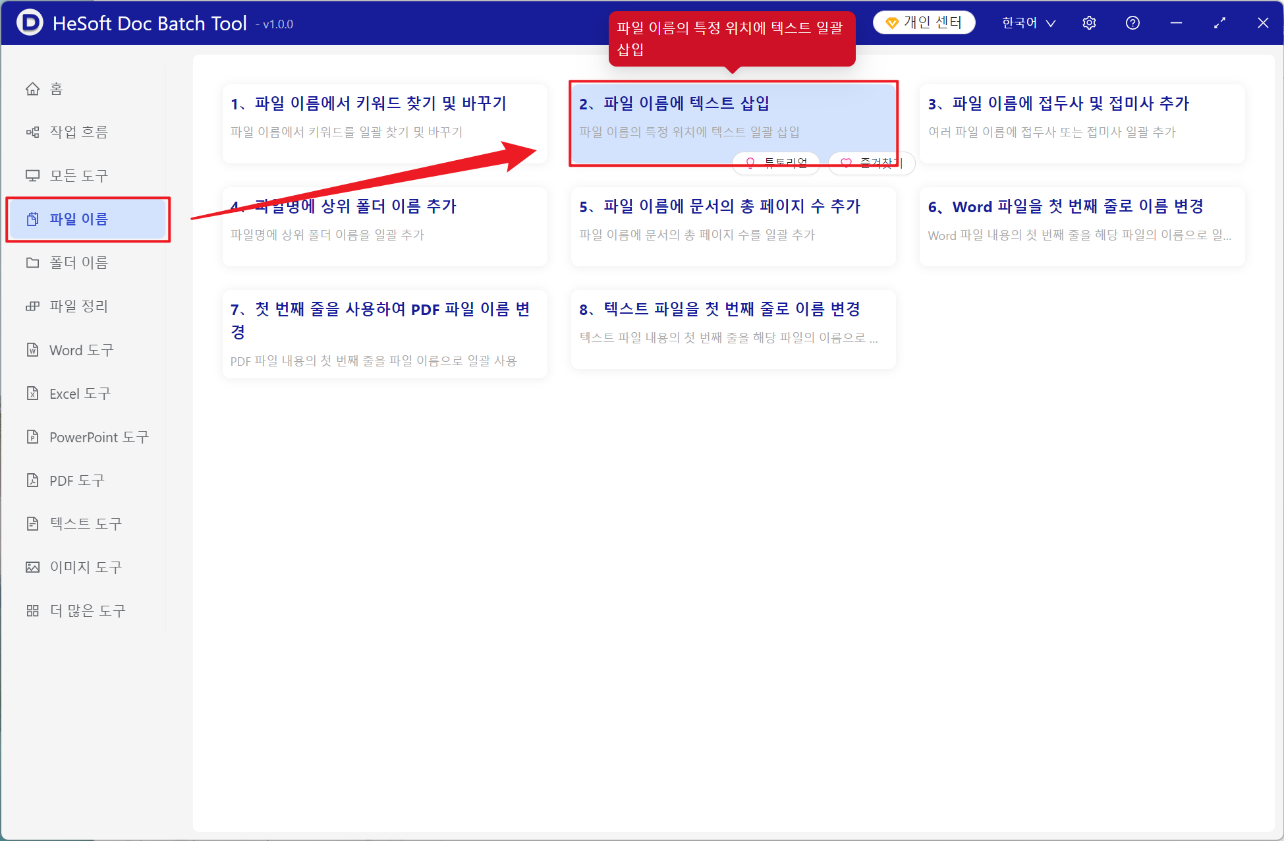Click the 파일 이름 file icon
Screen dimensions: 1284x841
coord(32,219)
